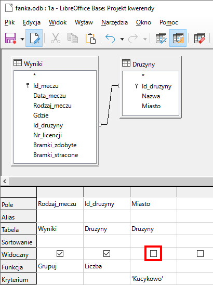Click the Run Query icon

click(161, 38)
